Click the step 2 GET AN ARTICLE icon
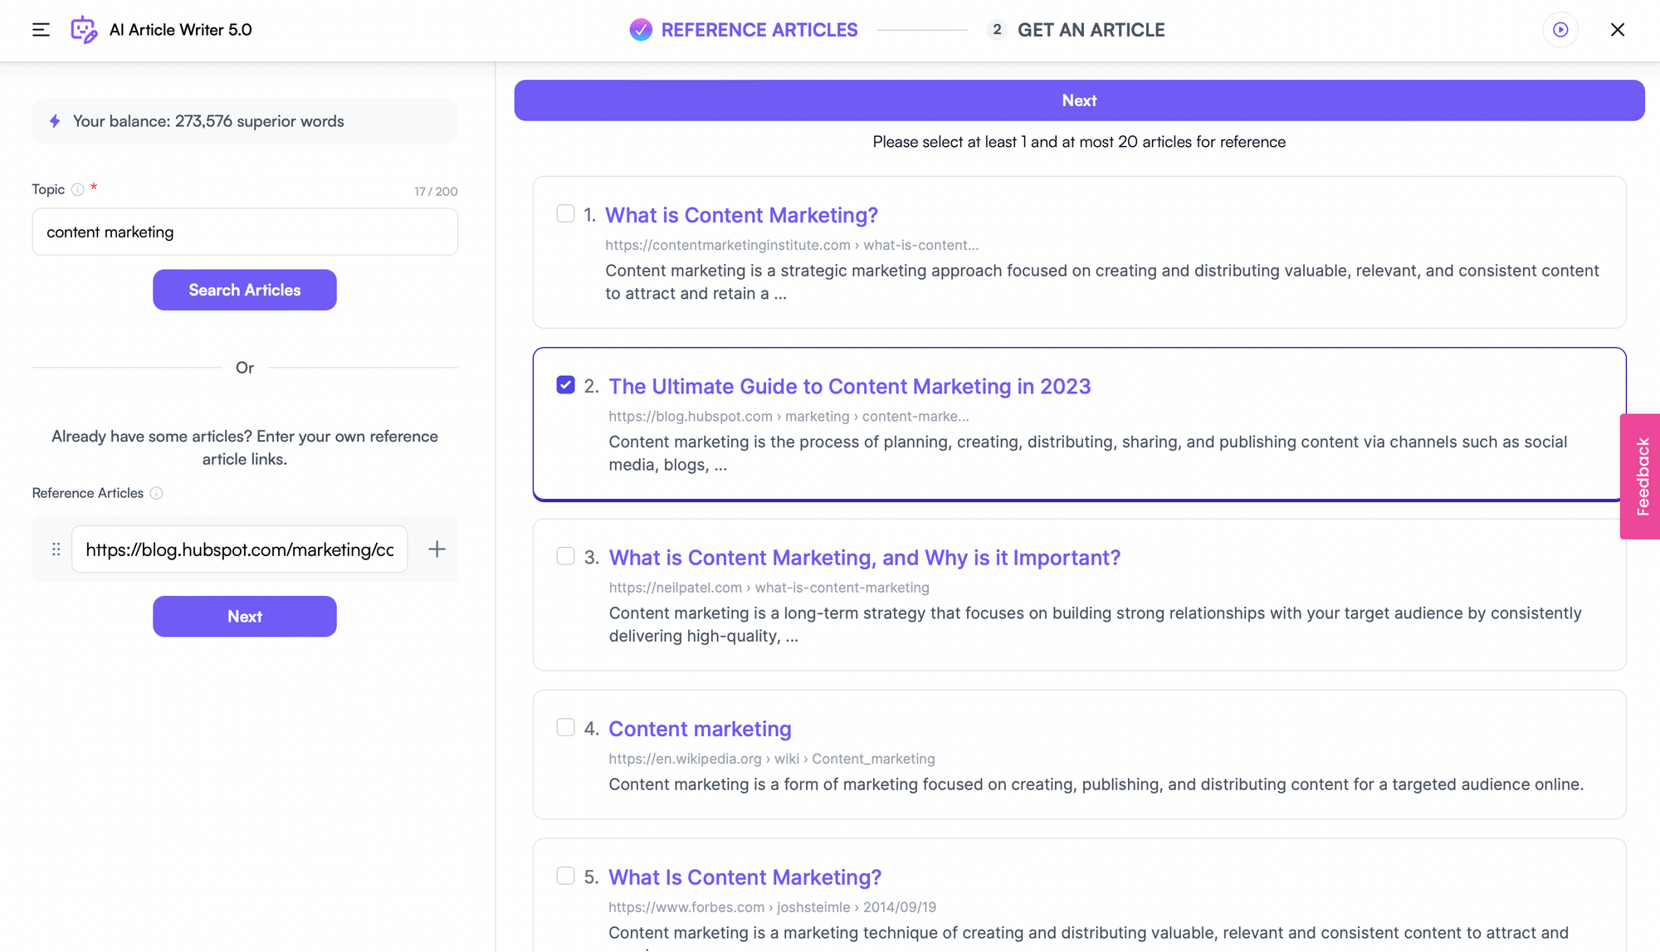 995,28
